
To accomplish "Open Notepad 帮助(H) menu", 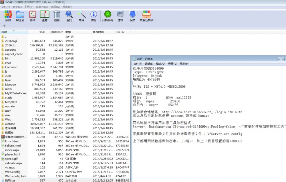I will point(184,64).
